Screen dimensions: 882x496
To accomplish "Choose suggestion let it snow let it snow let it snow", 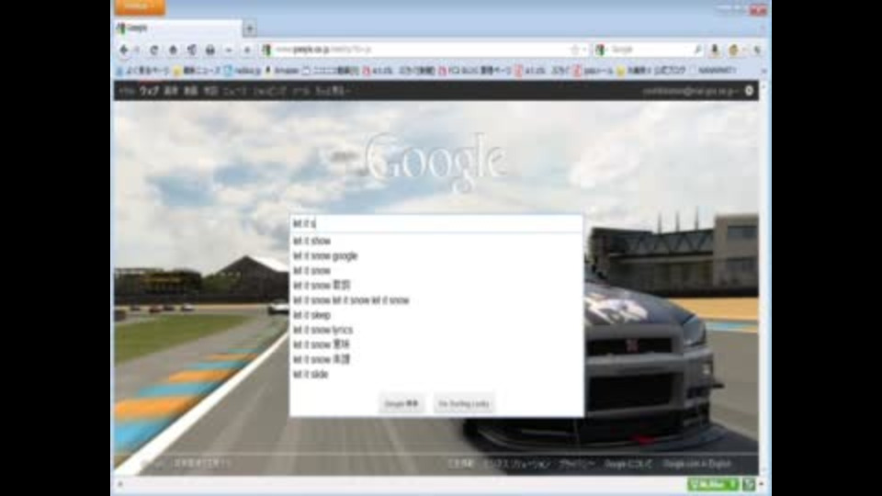I will (351, 300).
